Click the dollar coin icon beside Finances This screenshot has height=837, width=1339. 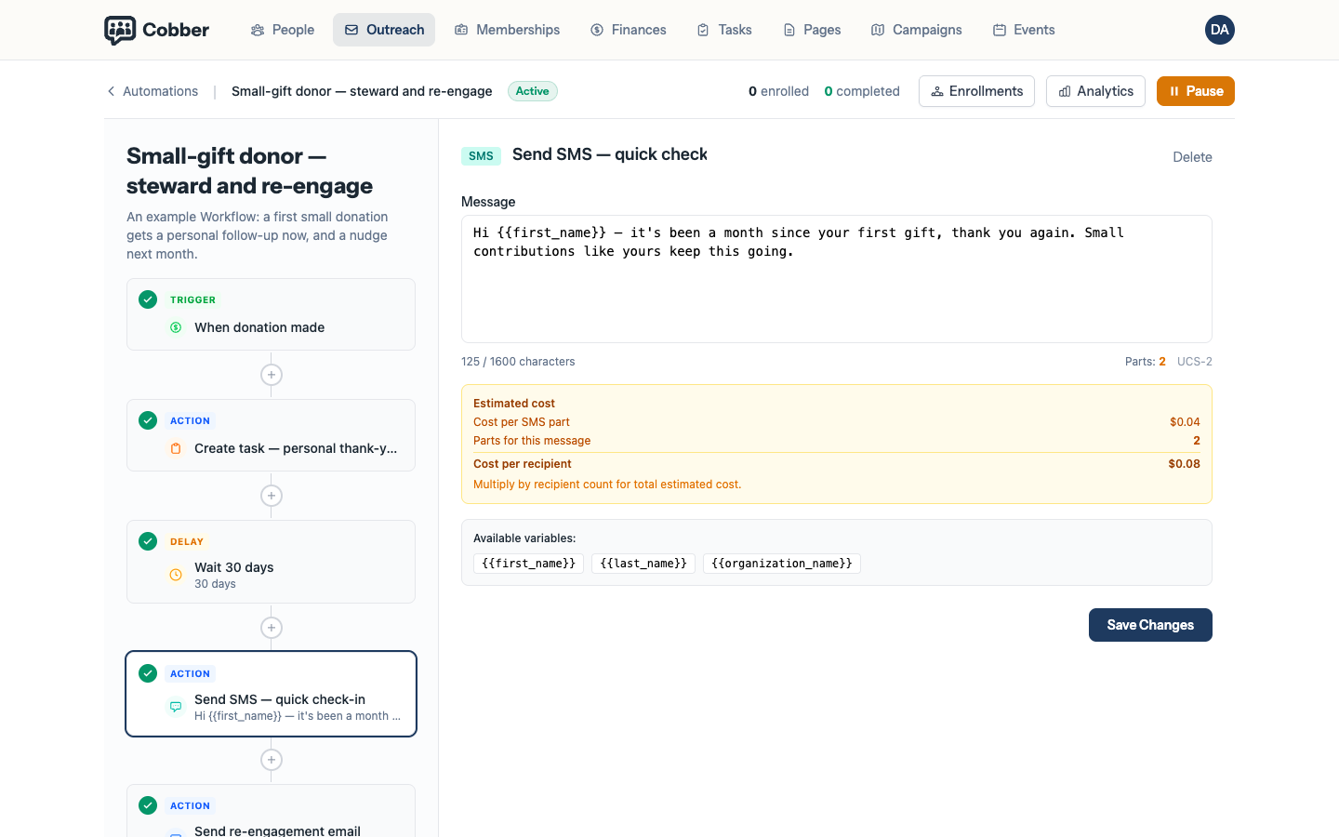[x=597, y=30]
